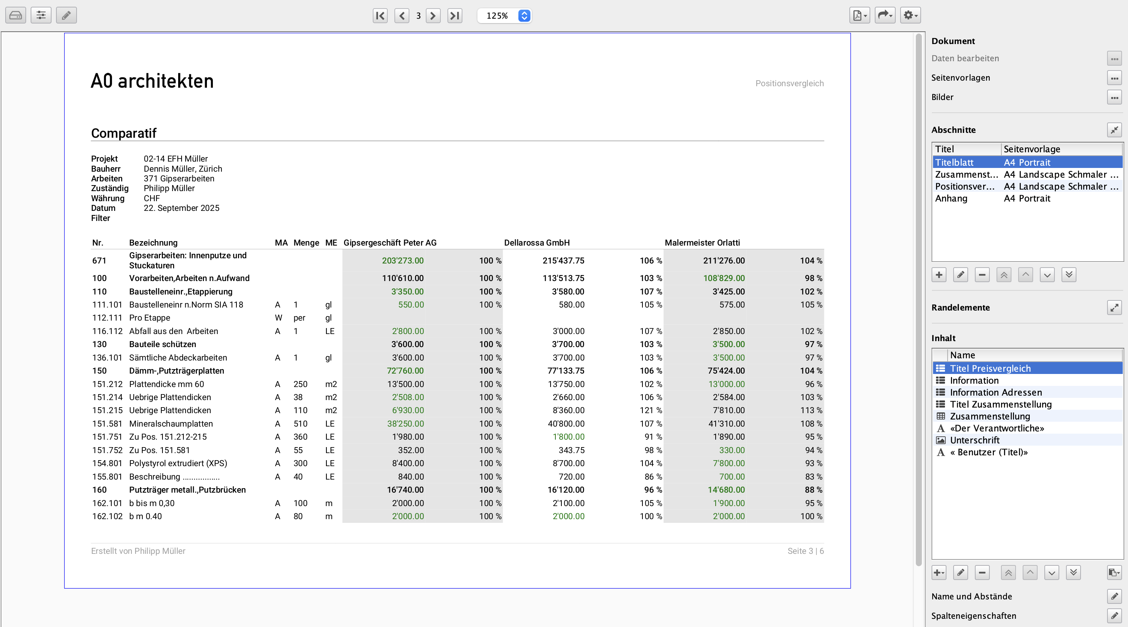Open the PDF export dropdown
The width and height of the screenshot is (1128, 627).
click(x=859, y=15)
